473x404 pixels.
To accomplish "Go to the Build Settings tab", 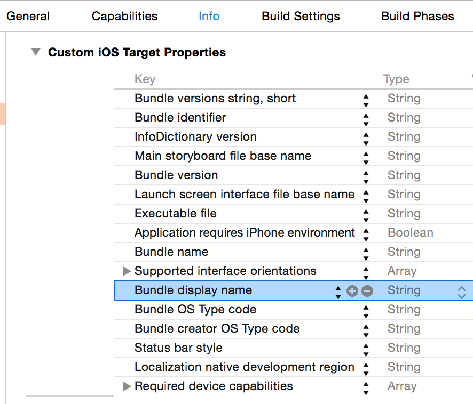I will 301,16.
